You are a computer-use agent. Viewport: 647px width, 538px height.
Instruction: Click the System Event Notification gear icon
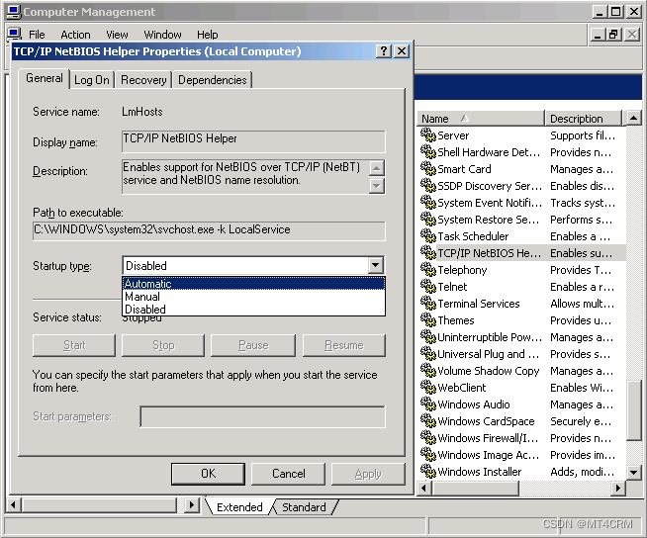(x=428, y=202)
